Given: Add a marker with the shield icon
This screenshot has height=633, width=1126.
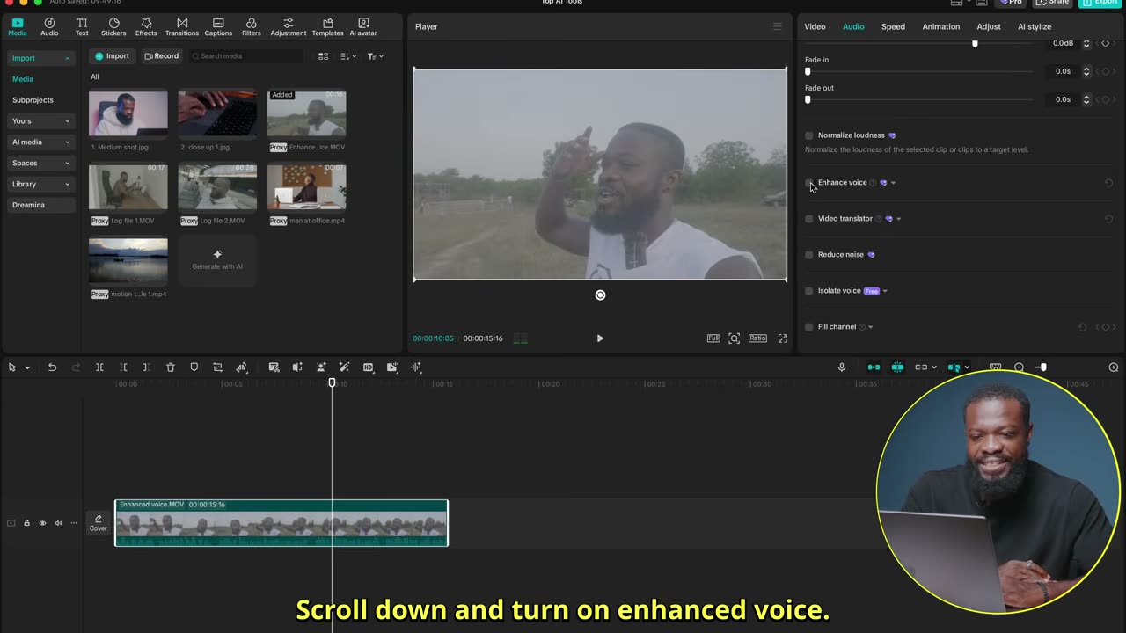Looking at the screenshot, I should tap(194, 367).
